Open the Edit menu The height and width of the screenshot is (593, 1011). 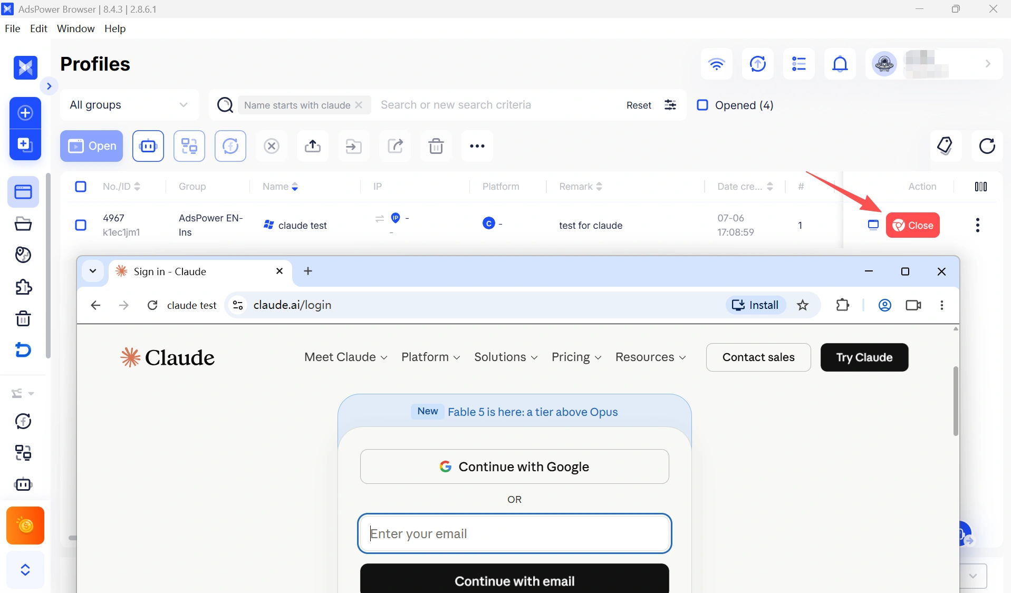[x=38, y=28]
